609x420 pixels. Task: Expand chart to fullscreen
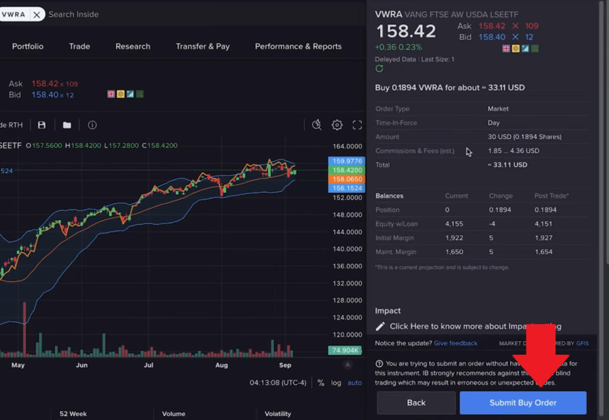pyautogui.click(x=357, y=125)
